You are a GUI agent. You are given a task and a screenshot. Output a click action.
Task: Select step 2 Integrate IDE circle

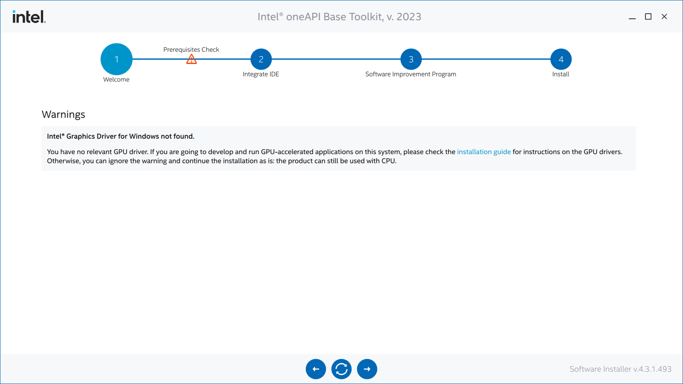click(x=261, y=59)
